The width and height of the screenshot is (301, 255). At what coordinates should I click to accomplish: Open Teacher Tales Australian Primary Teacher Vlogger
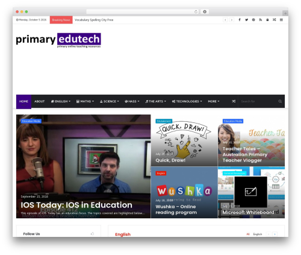click(245, 154)
